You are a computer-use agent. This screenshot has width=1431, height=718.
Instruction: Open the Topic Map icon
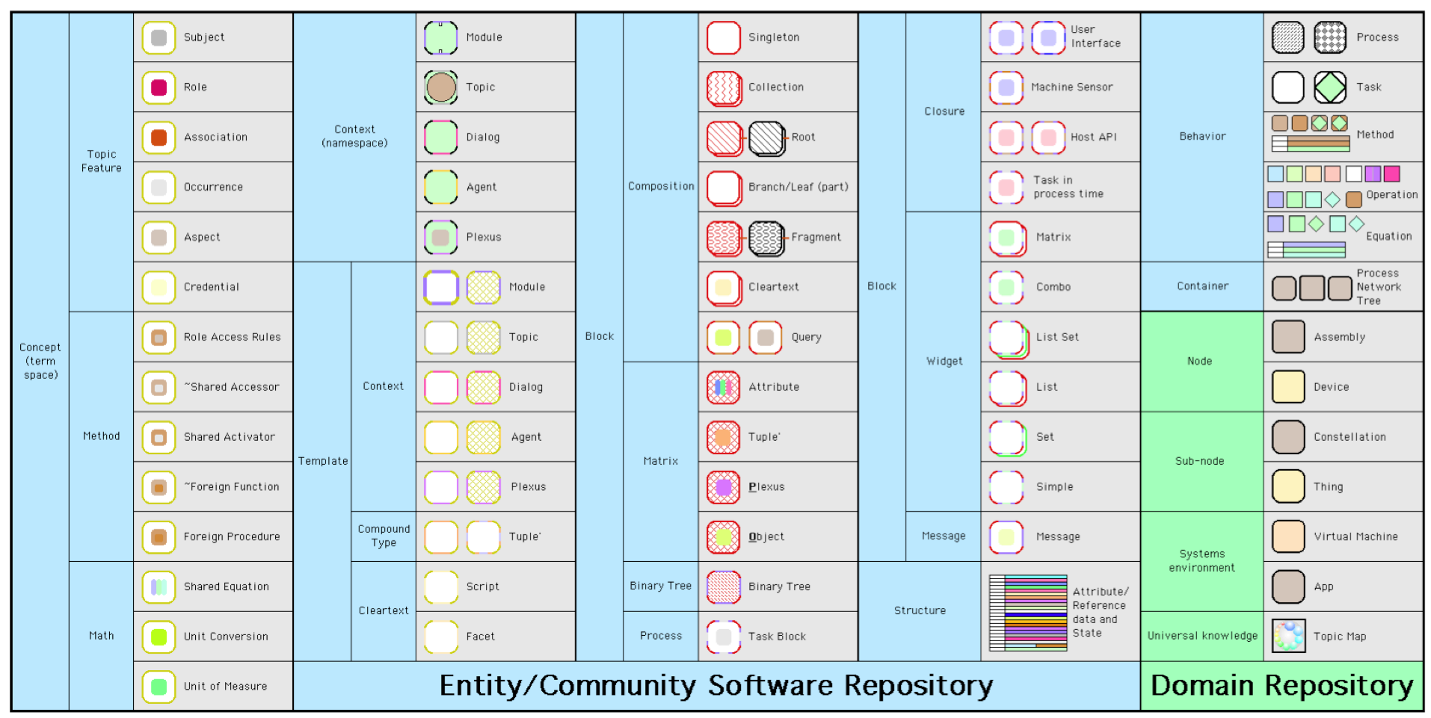tap(1288, 637)
